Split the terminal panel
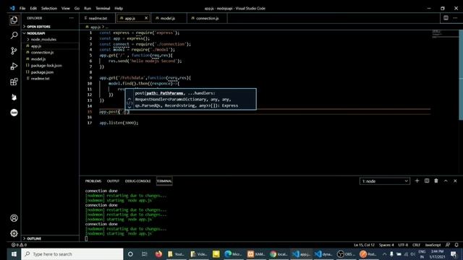 coord(427,181)
